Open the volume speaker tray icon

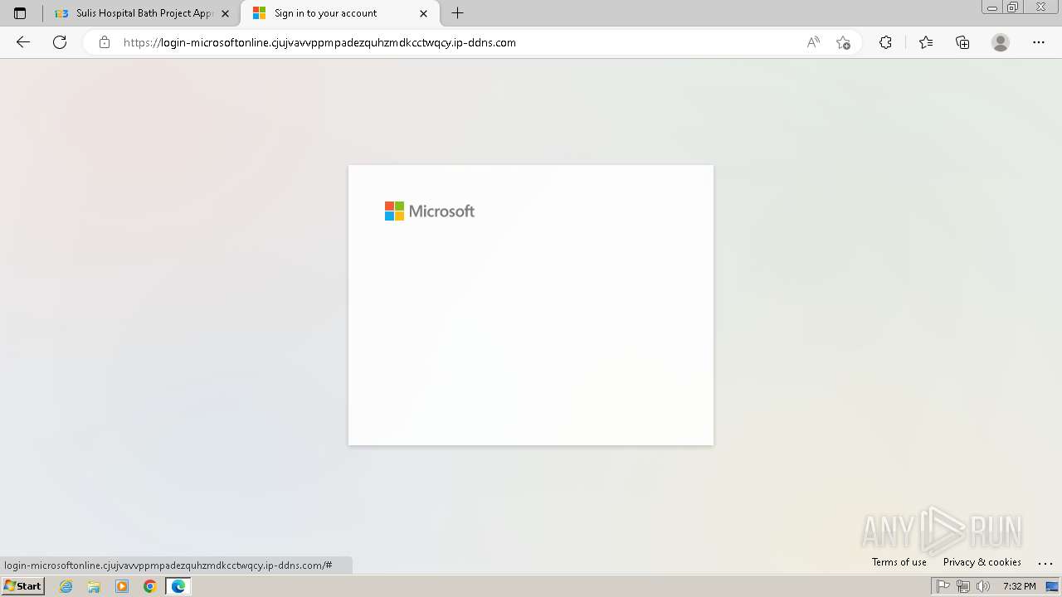983,586
